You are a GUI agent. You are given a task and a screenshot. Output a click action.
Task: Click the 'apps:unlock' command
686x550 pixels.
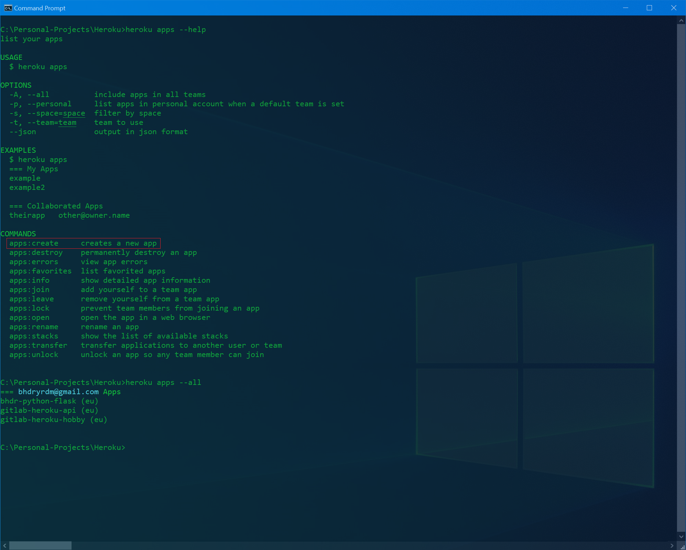(x=34, y=355)
